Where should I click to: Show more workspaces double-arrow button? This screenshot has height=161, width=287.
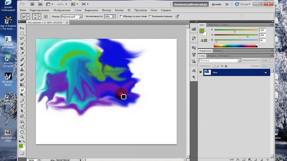tap(227, 4)
